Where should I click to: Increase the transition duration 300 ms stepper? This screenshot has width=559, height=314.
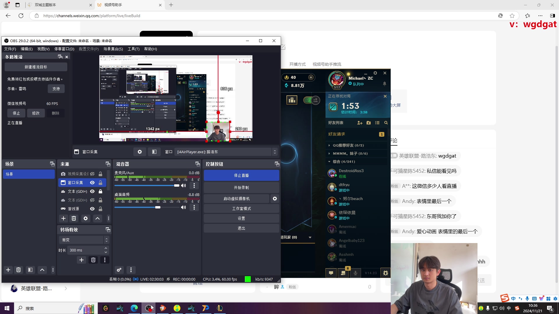[106, 248]
